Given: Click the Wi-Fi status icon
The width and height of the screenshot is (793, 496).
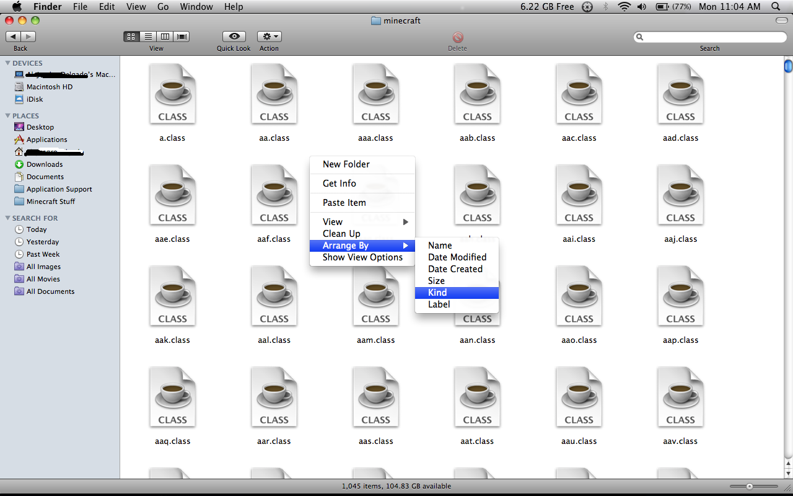Looking at the screenshot, I should pos(624,7).
